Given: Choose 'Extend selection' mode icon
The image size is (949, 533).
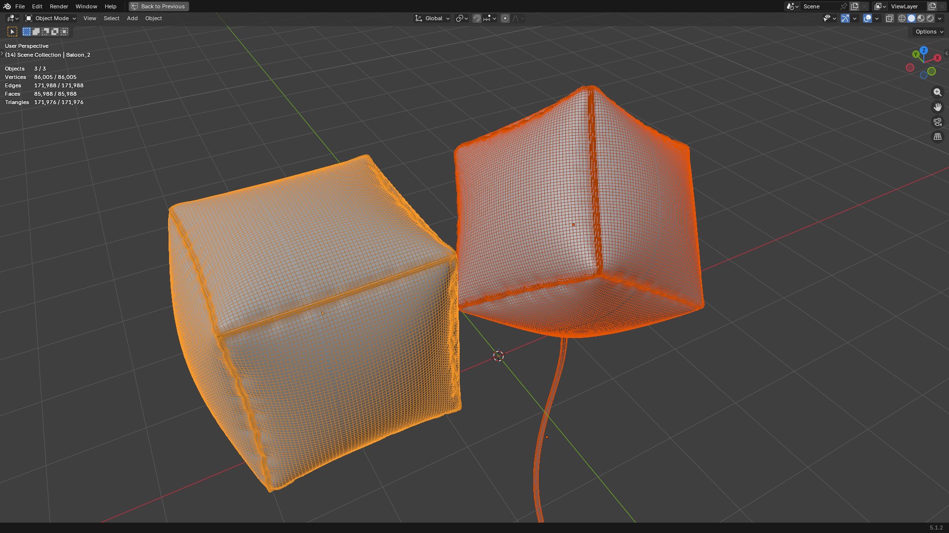Looking at the screenshot, I should [36, 32].
